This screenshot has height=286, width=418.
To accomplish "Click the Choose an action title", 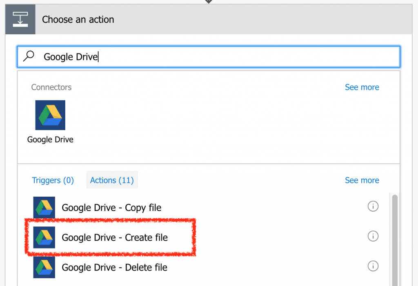I will pos(78,20).
